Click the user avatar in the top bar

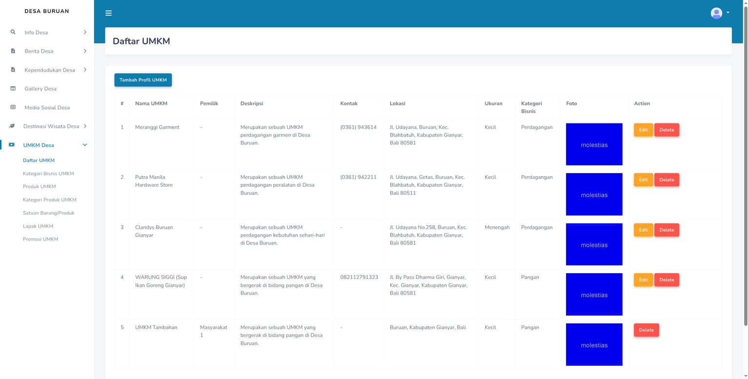click(715, 13)
